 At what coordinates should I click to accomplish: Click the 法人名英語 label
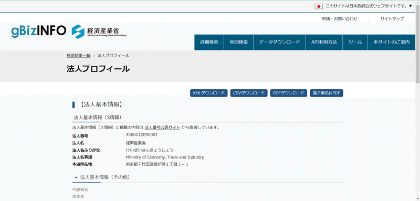pyautogui.click(x=82, y=157)
